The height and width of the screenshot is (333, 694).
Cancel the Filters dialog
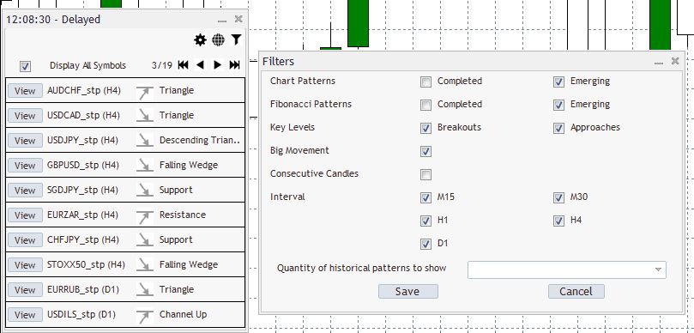(x=576, y=292)
